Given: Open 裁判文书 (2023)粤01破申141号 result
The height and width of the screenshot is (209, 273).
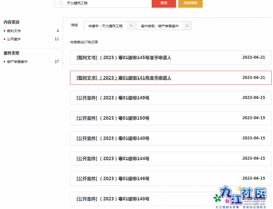Looking at the screenshot, I should 124,78.
